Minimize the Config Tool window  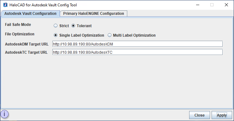coord(198,5)
